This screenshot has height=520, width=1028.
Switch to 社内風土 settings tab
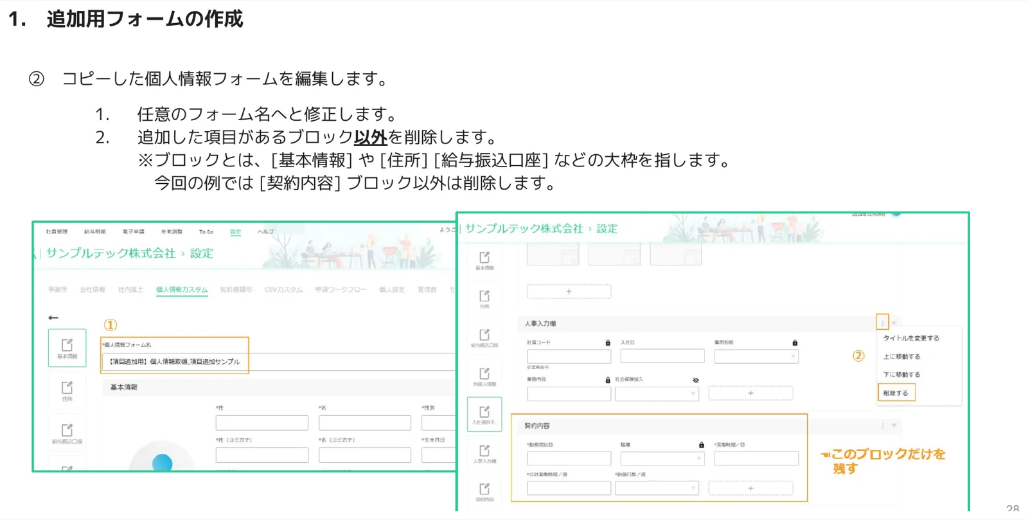[x=130, y=290]
